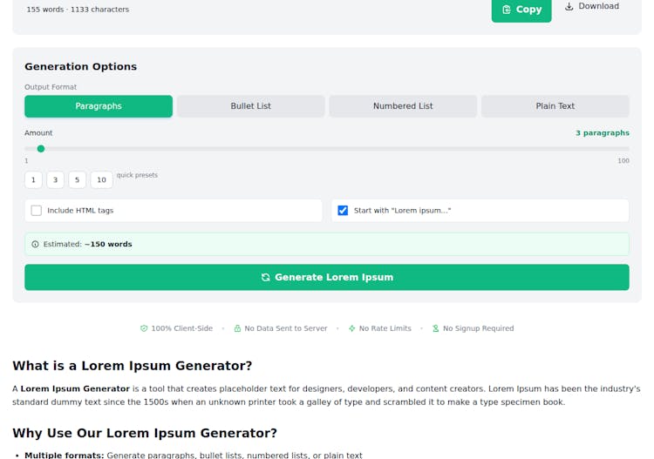654x459 pixels.
Task: Enable the Include HTML tags checkbox
Action: (x=37, y=211)
